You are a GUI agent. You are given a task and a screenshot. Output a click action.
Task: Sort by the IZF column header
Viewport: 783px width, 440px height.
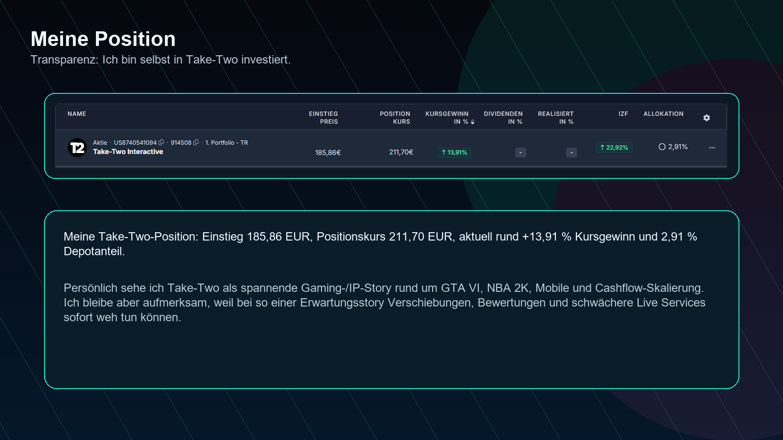[623, 114]
